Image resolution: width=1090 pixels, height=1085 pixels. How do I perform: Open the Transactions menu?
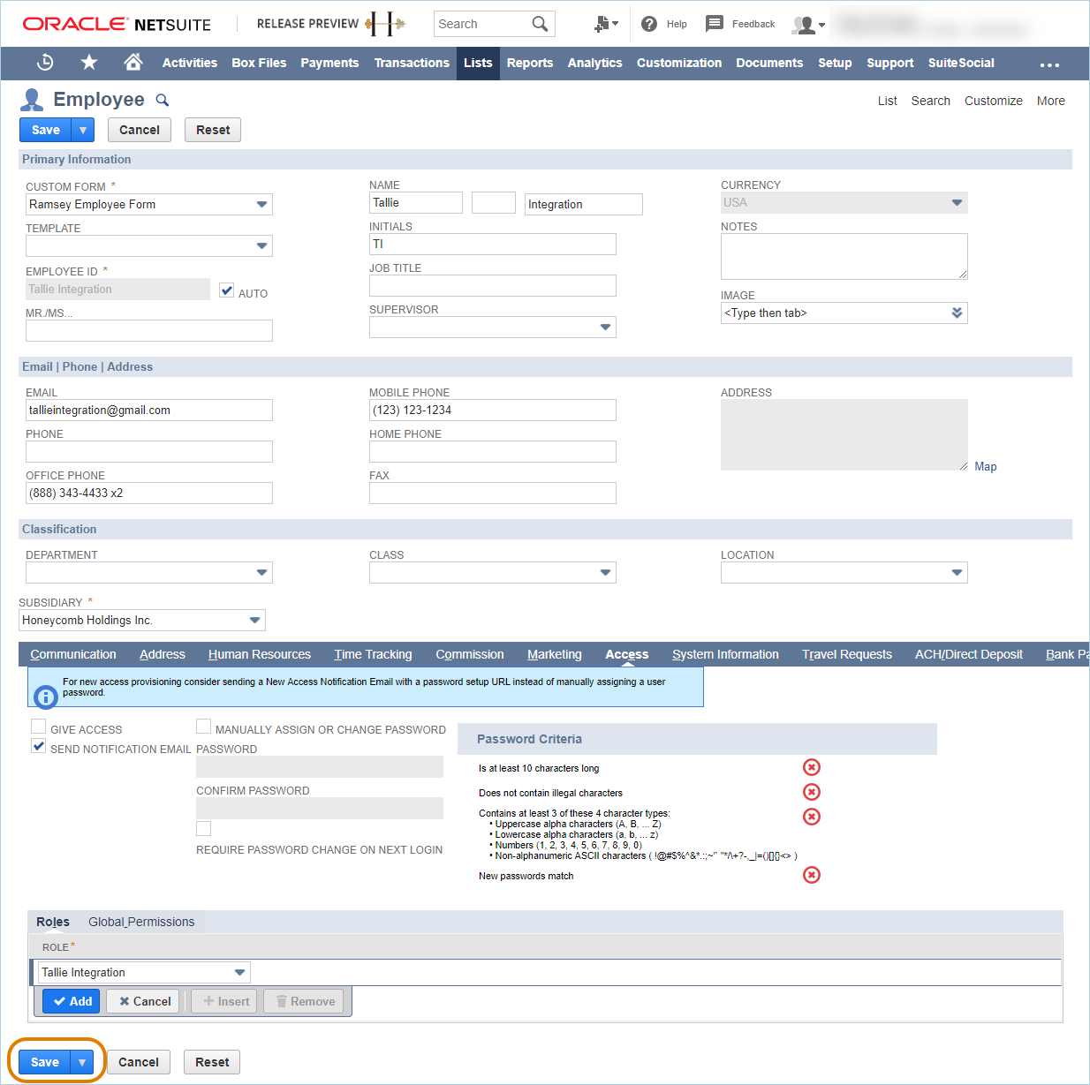[x=412, y=63]
